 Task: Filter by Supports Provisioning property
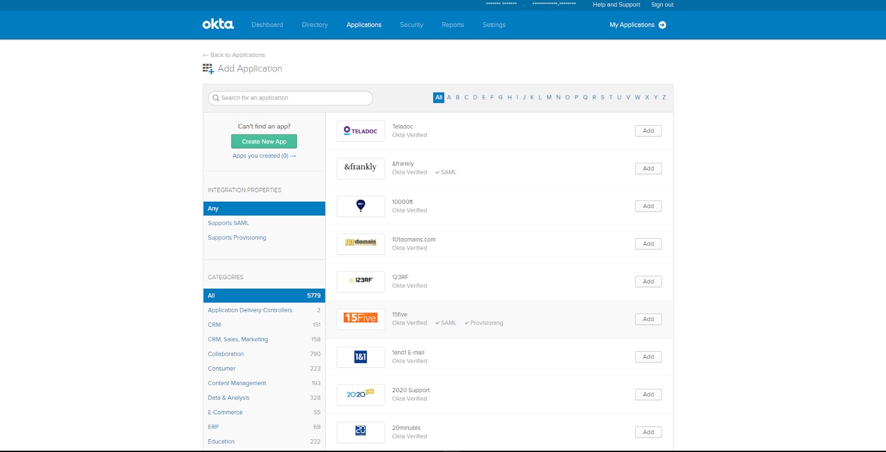(x=237, y=238)
